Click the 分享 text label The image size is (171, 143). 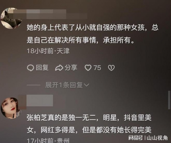click(71, 67)
